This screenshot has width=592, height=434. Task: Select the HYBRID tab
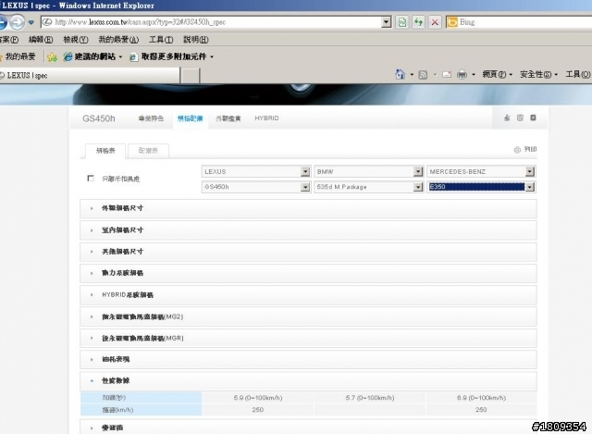[266, 118]
